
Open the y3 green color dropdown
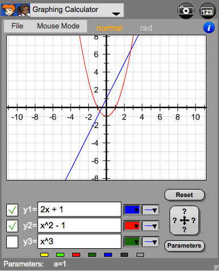[x=132, y=242]
